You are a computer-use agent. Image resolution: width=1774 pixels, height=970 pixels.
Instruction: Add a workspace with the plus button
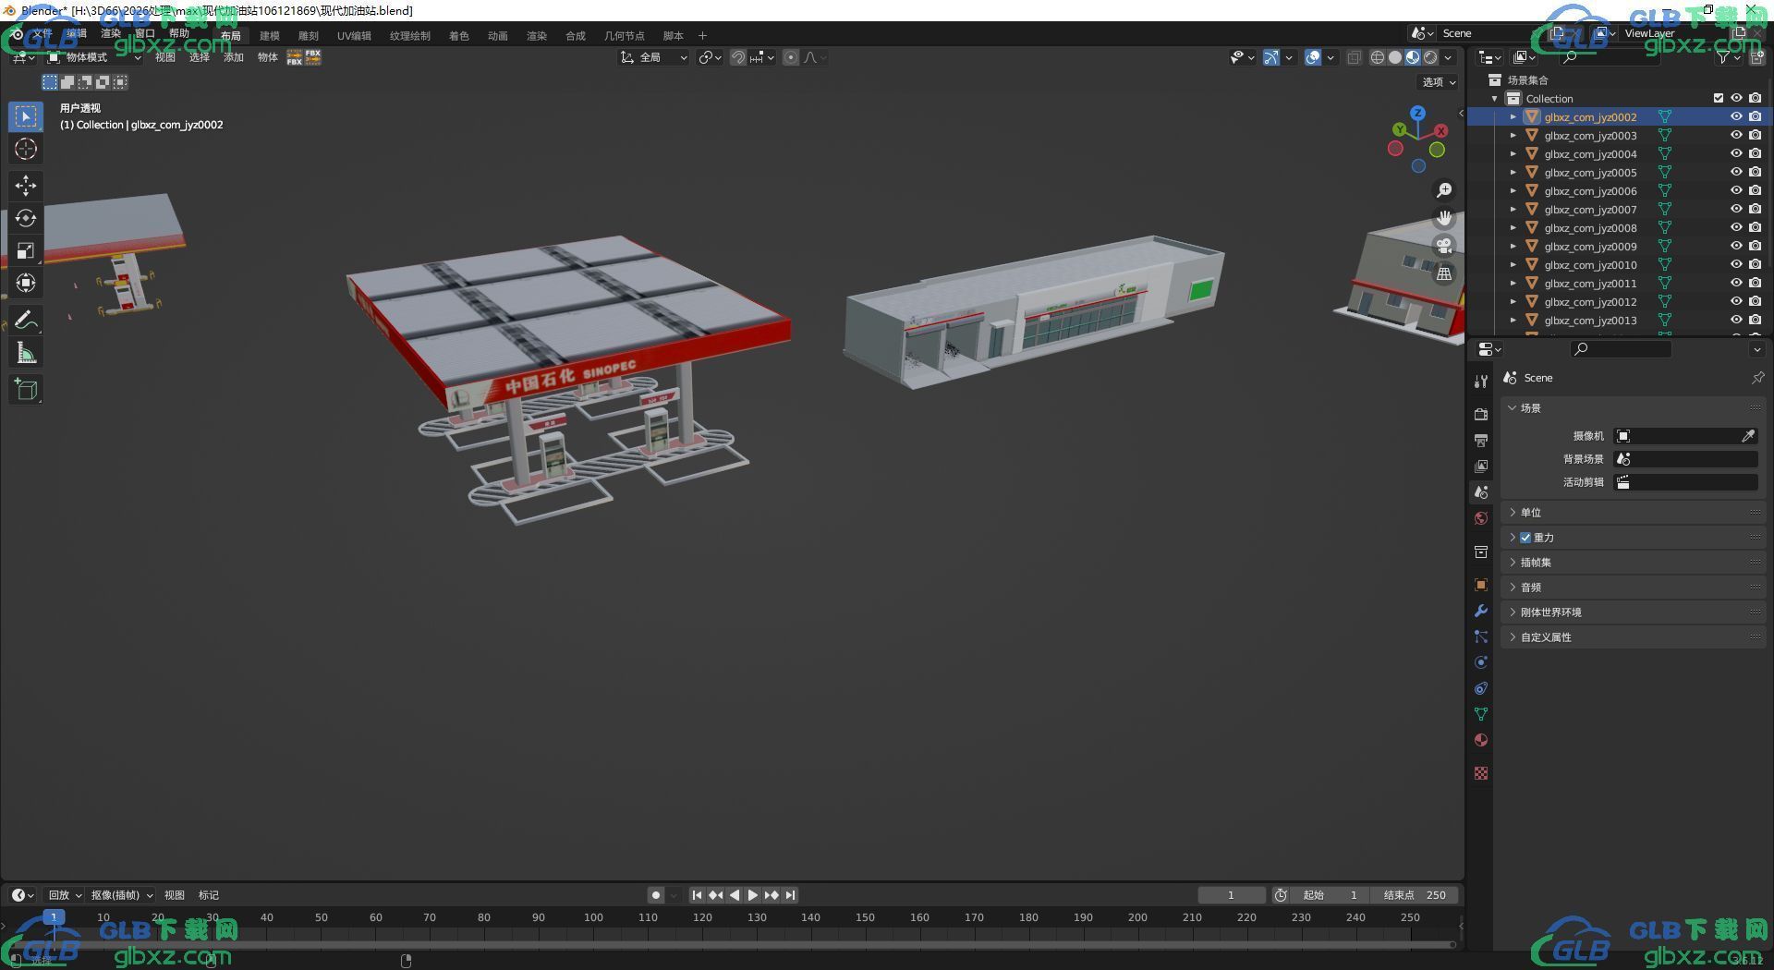702,36
